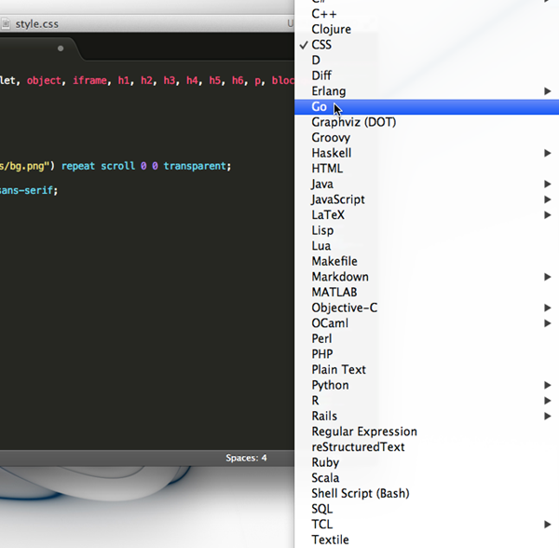
Task: Open the JavaScript submenu arrow
Action: click(x=547, y=199)
